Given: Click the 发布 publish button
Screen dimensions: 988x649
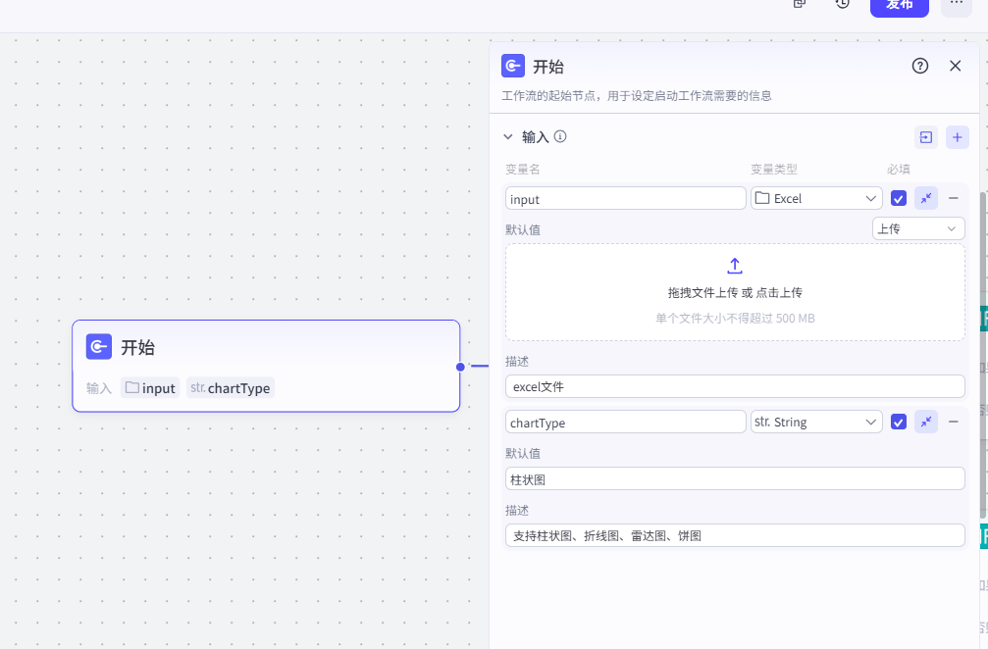Looking at the screenshot, I should 899,6.
